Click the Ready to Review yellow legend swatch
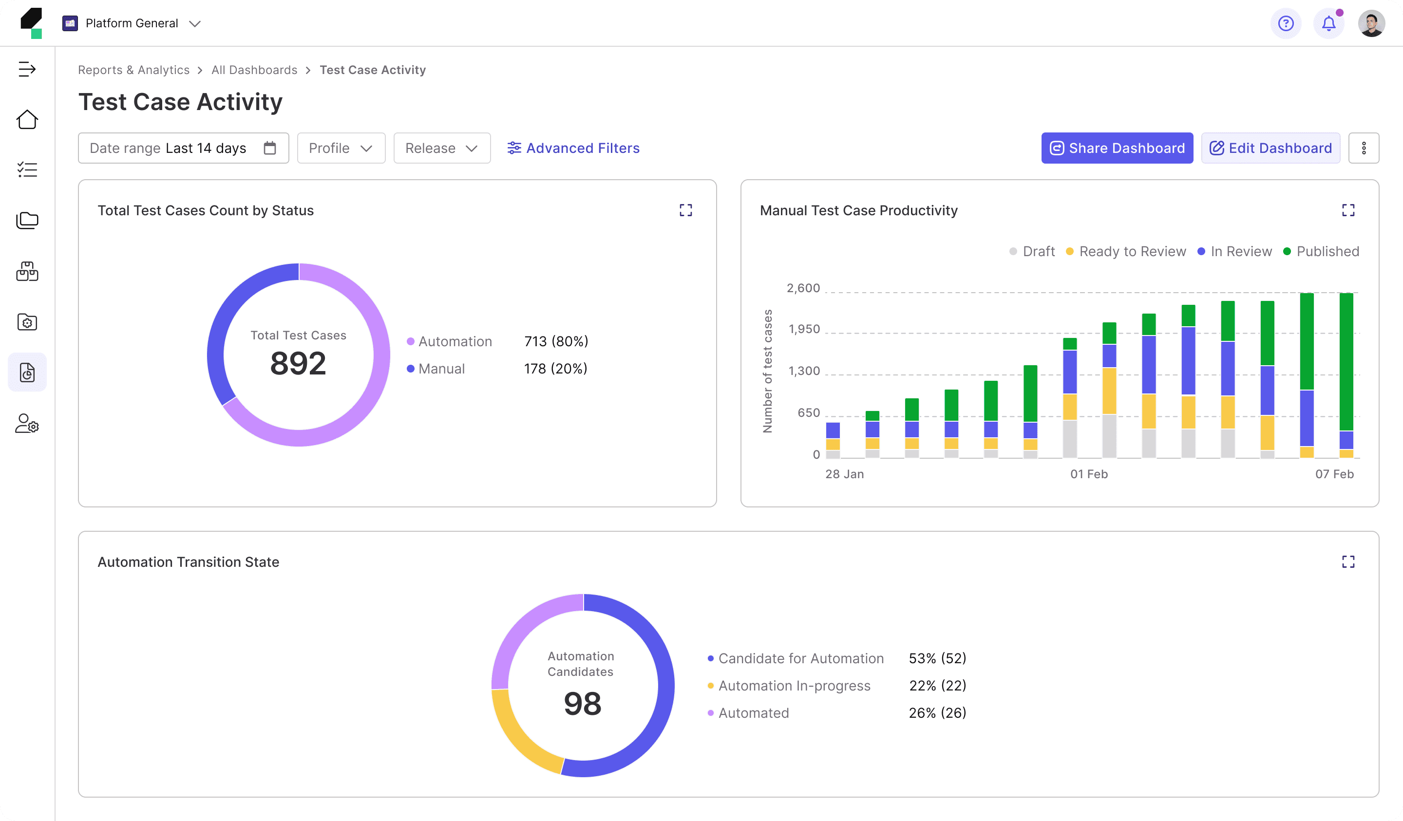1403x821 pixels. [x=1069, y=252]
